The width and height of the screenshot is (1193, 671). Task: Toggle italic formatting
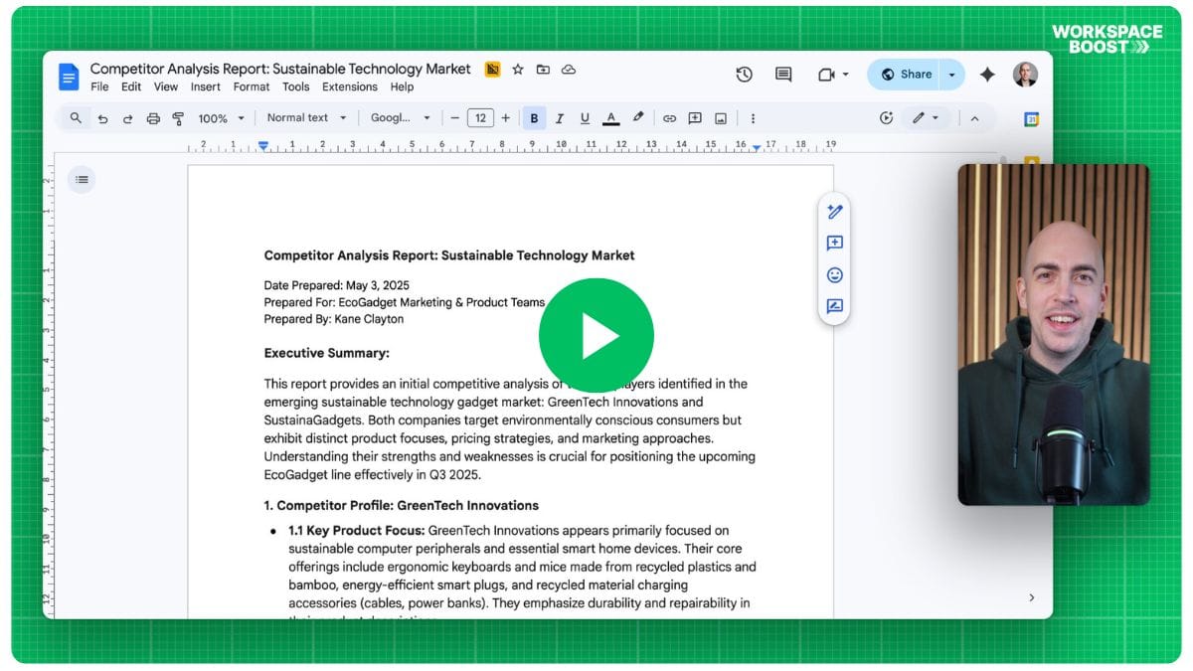[x=559, y=118]
